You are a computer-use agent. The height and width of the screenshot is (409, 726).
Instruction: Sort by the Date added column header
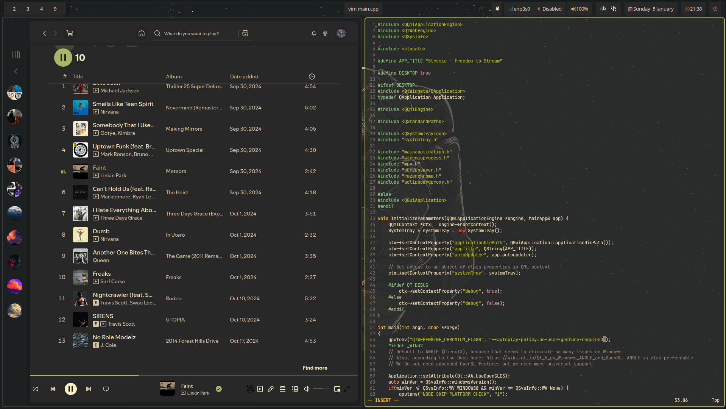click(x=244, y=76)
